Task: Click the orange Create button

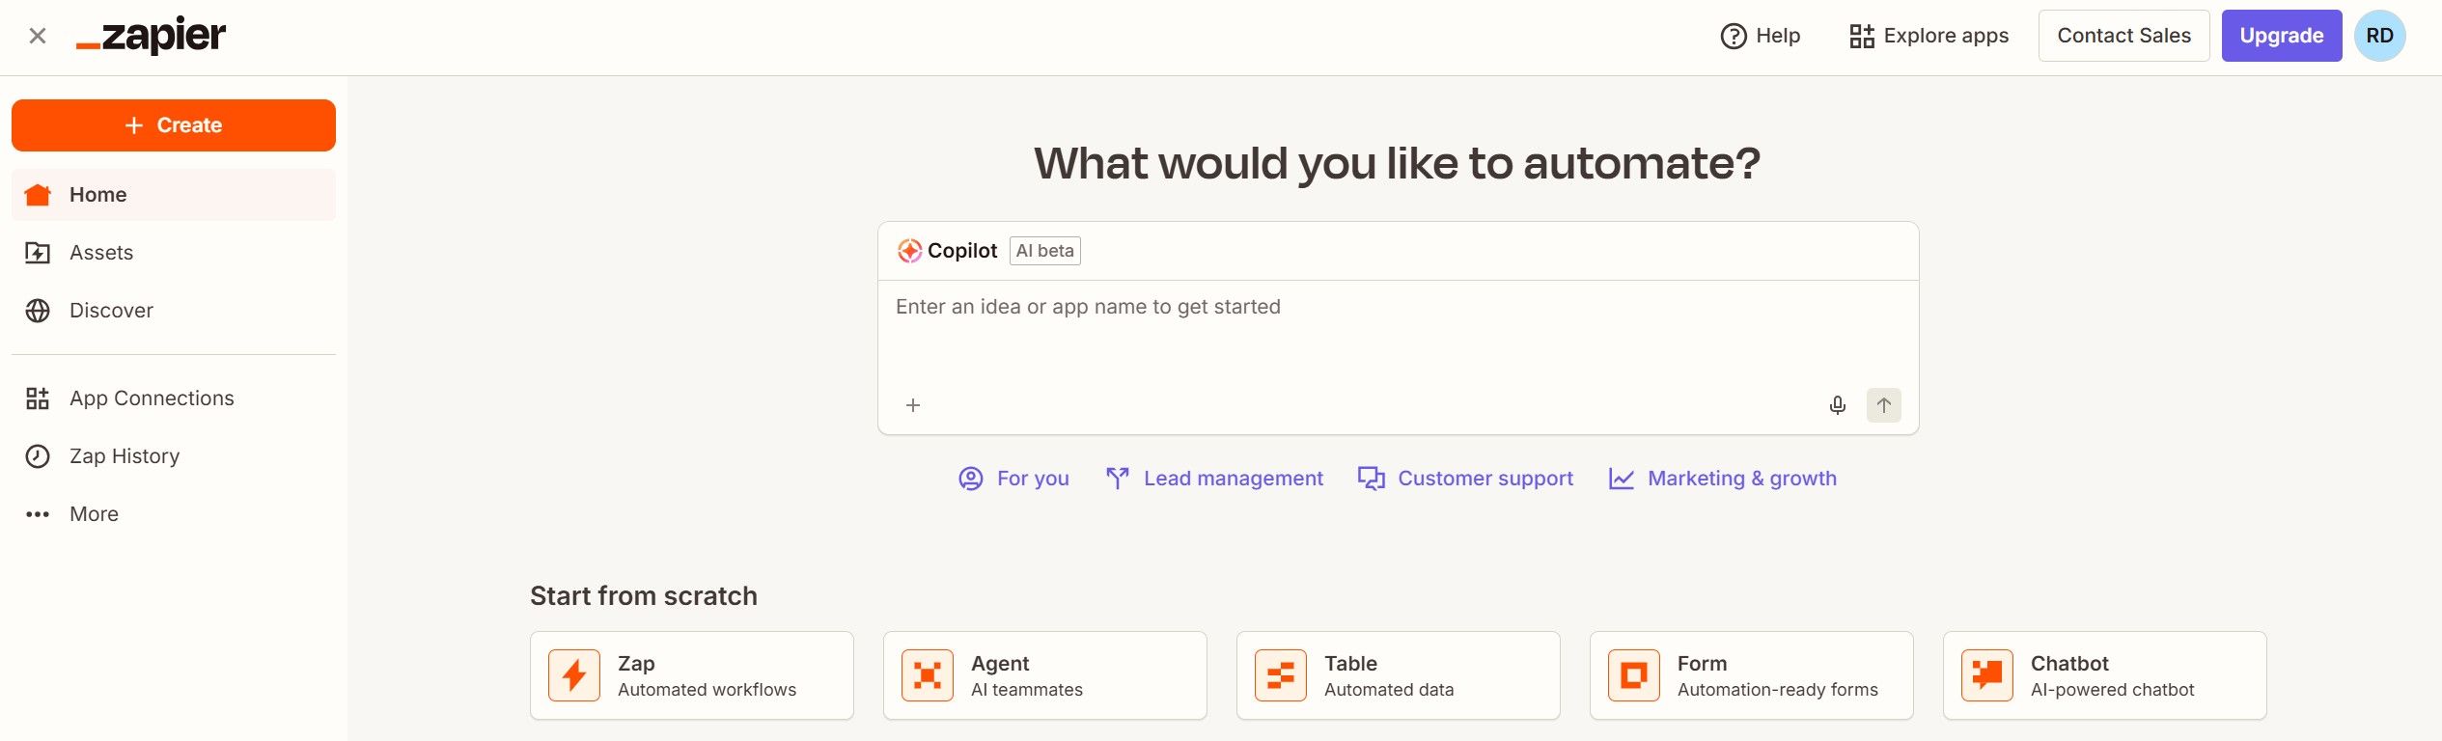Action: point(174,125)
